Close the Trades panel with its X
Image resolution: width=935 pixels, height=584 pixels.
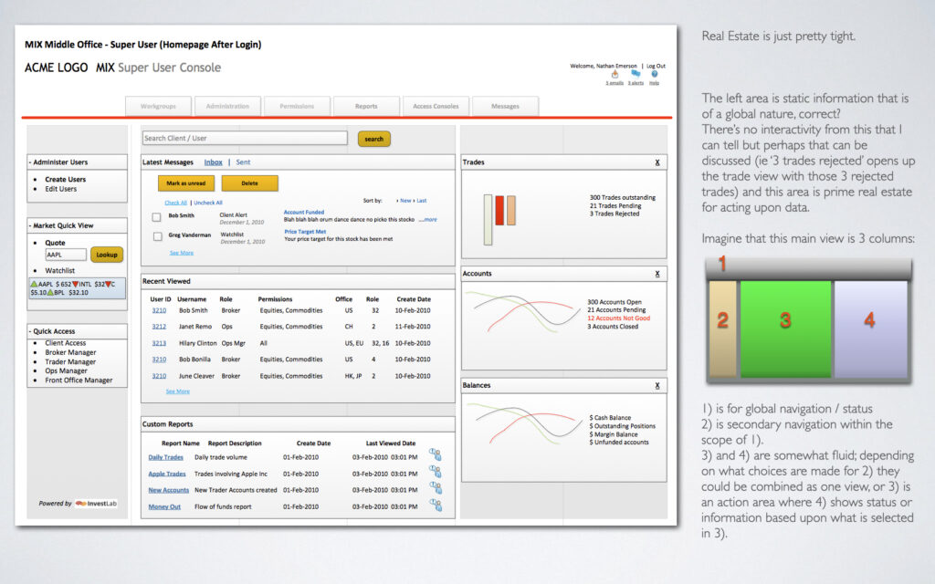tap(657, 162)
